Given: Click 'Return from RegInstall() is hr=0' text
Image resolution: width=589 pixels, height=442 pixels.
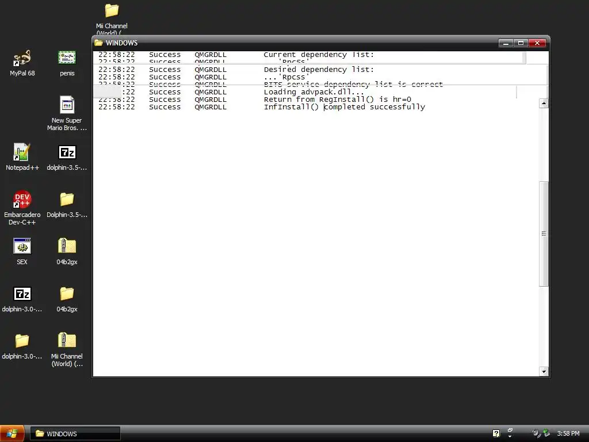Looking at the screenshot, I should (x=337, y=100).
